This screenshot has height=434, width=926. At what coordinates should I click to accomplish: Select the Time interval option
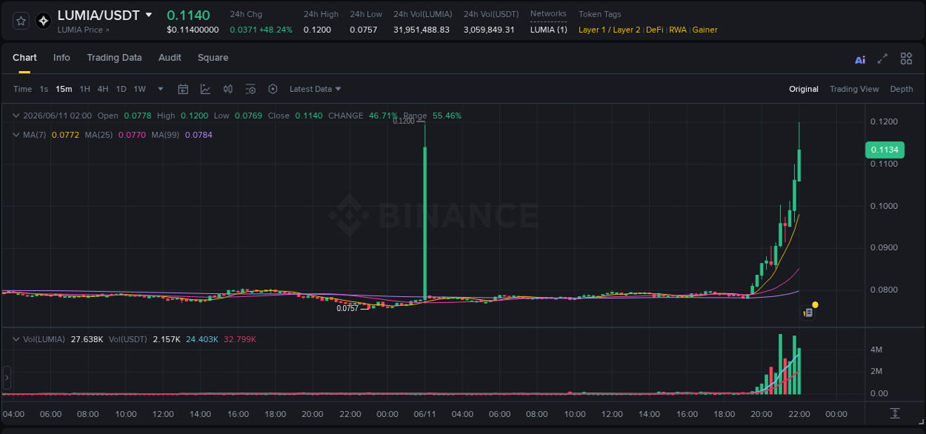(x=22, y=89)
